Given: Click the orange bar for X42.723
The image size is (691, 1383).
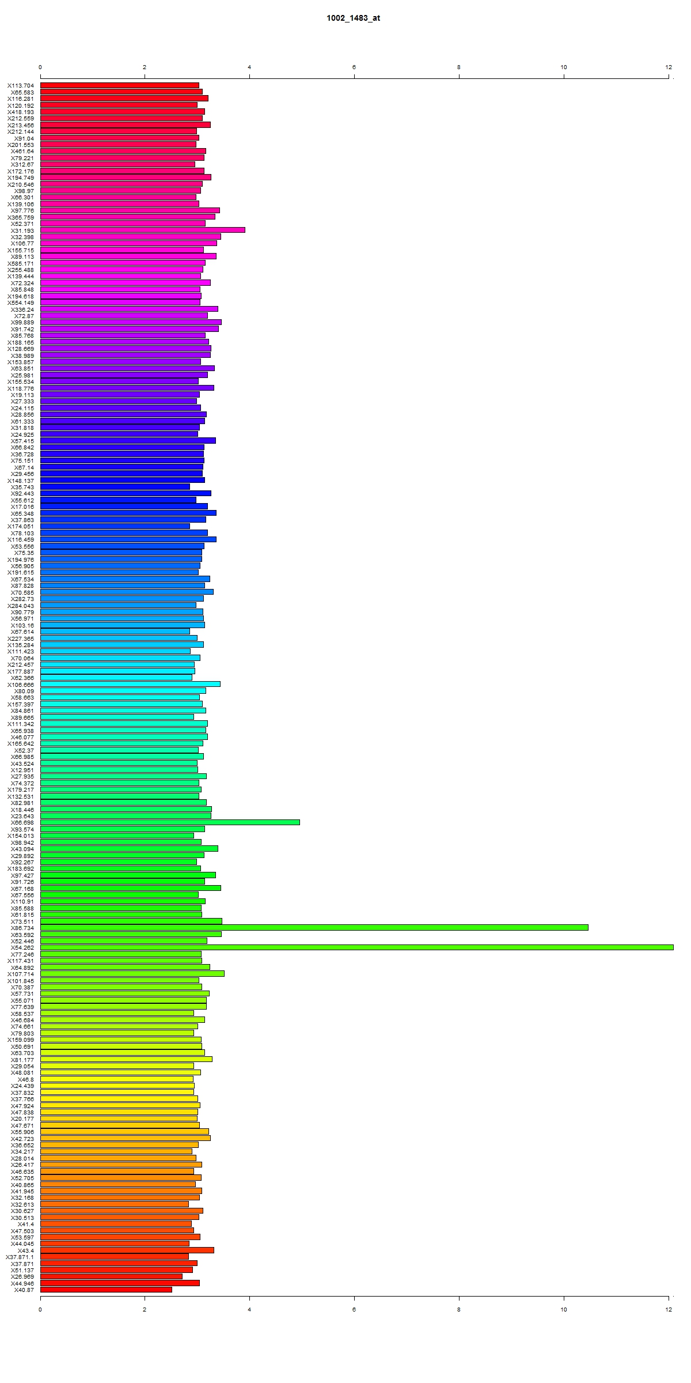Looking at the screenshot, I should click(126, 1138).
